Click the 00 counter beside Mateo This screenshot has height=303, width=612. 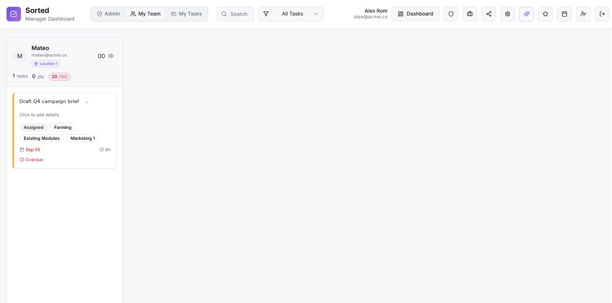tap(101, 56)
